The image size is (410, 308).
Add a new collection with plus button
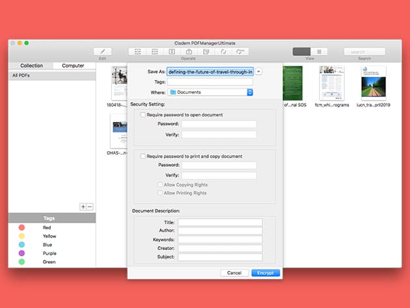83,206
